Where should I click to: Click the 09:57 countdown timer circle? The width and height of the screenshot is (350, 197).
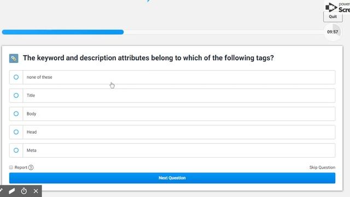pyautogui.click(x=332, y=32)
